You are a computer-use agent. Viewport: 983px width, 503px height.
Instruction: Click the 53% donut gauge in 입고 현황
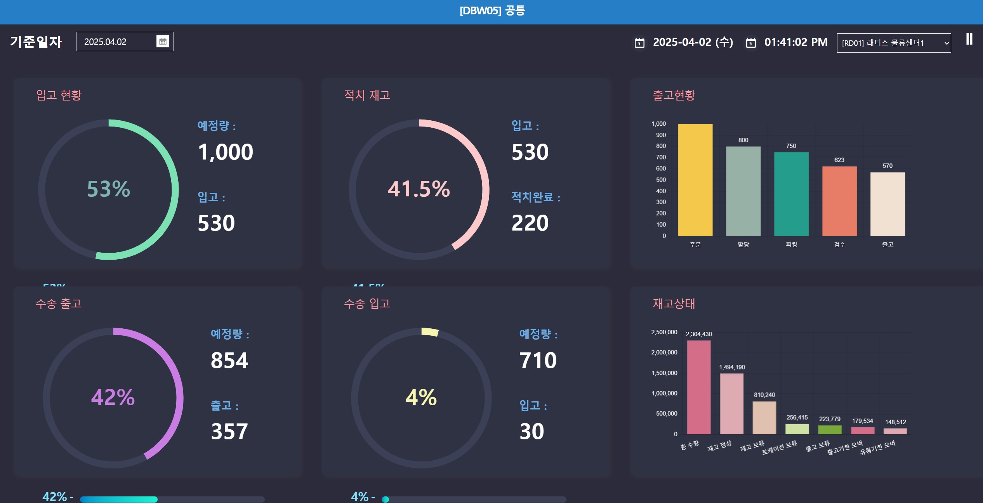tap(108, 189)
